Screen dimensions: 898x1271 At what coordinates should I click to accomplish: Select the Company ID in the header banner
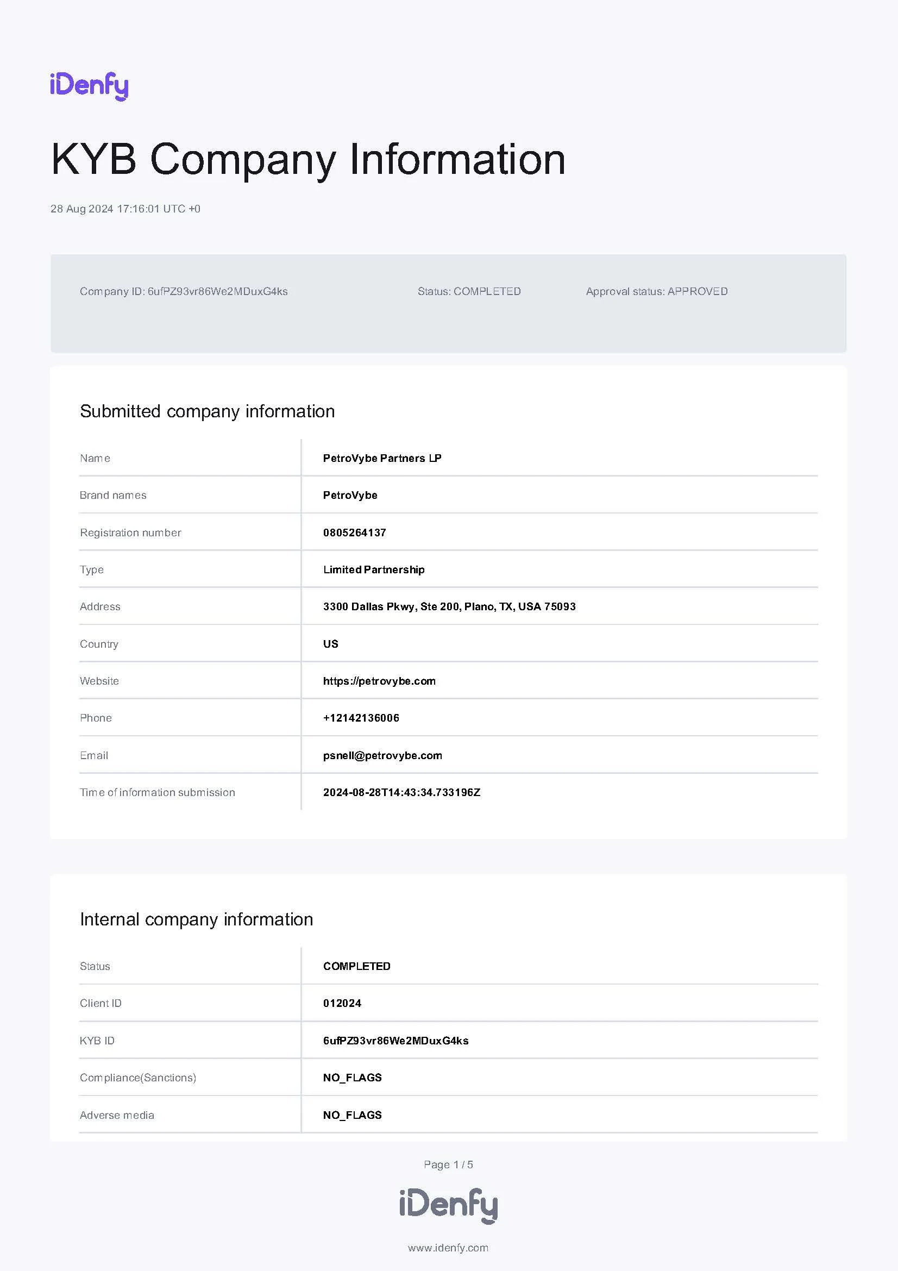click(x=184, y=291)
